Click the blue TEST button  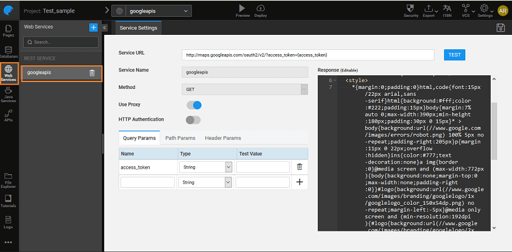[x=455, y=55]
